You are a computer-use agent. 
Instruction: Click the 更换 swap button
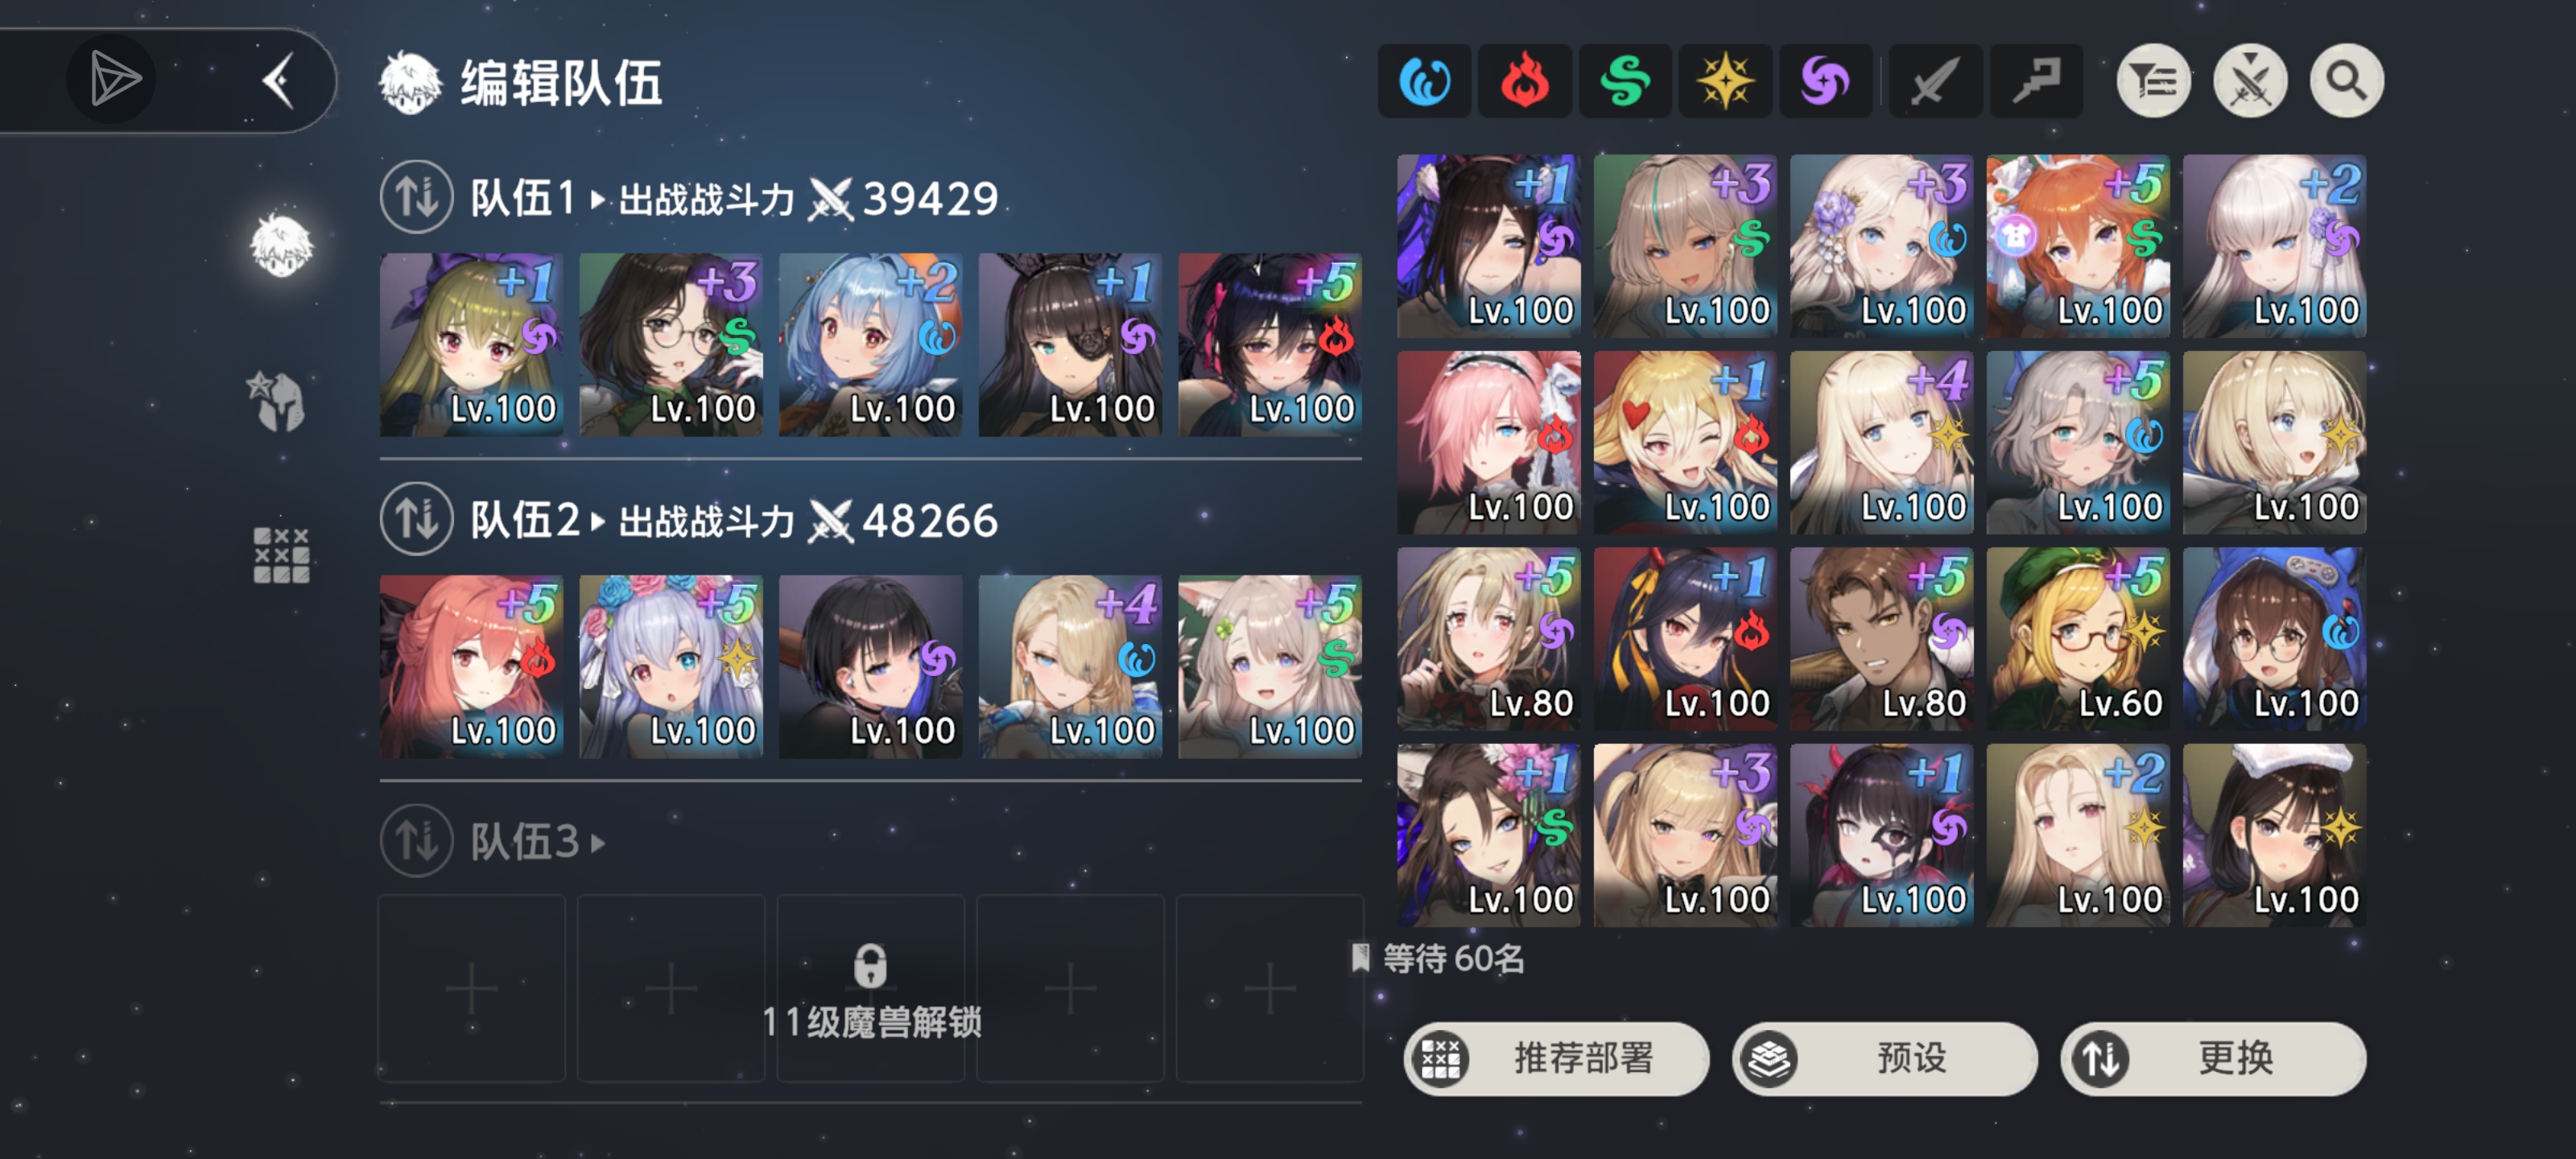tap(2213, 1058)
